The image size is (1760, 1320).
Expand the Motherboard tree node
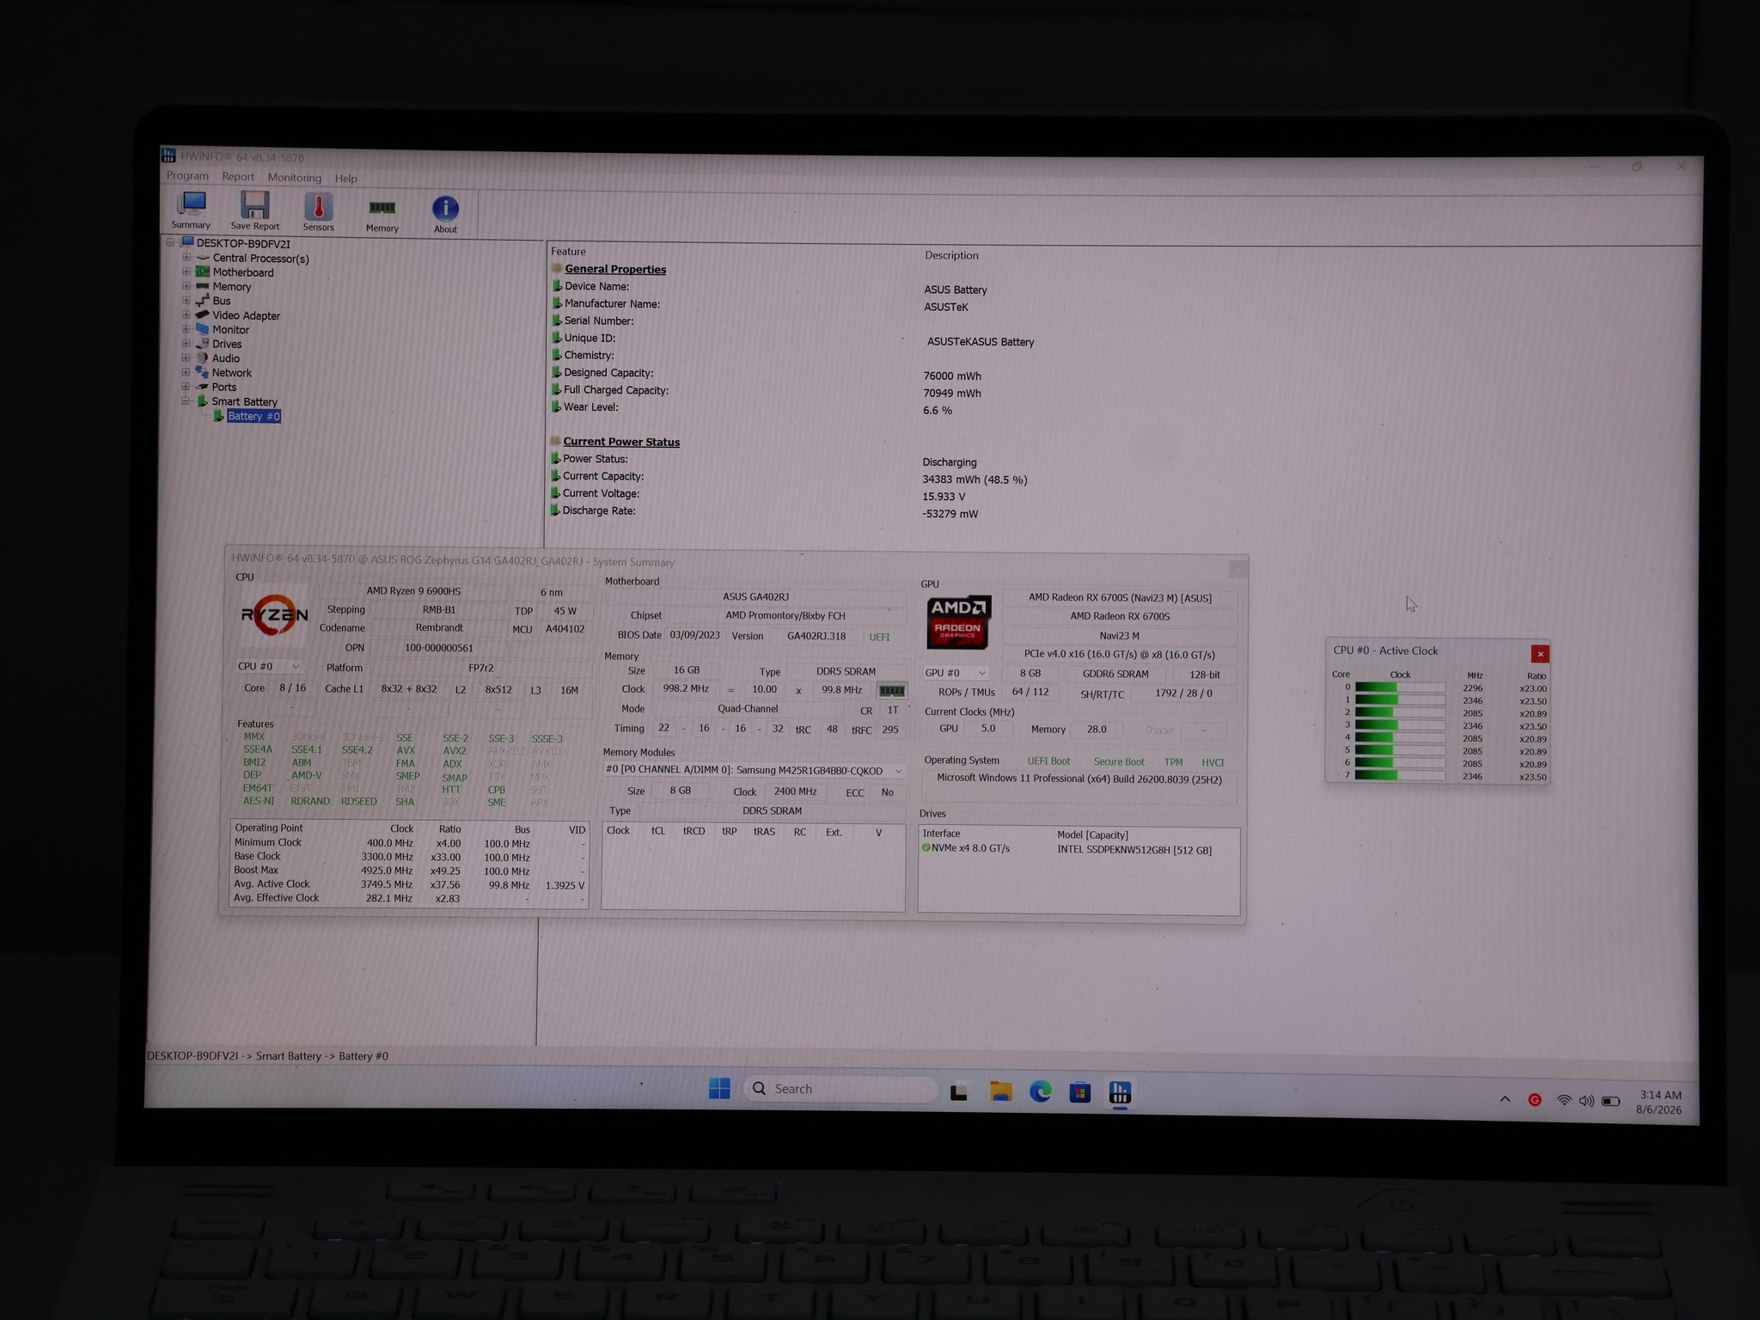[186, 272]
